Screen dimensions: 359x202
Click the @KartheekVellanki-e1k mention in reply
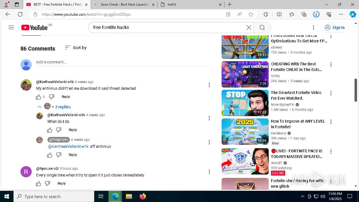(x=68, y=146)
